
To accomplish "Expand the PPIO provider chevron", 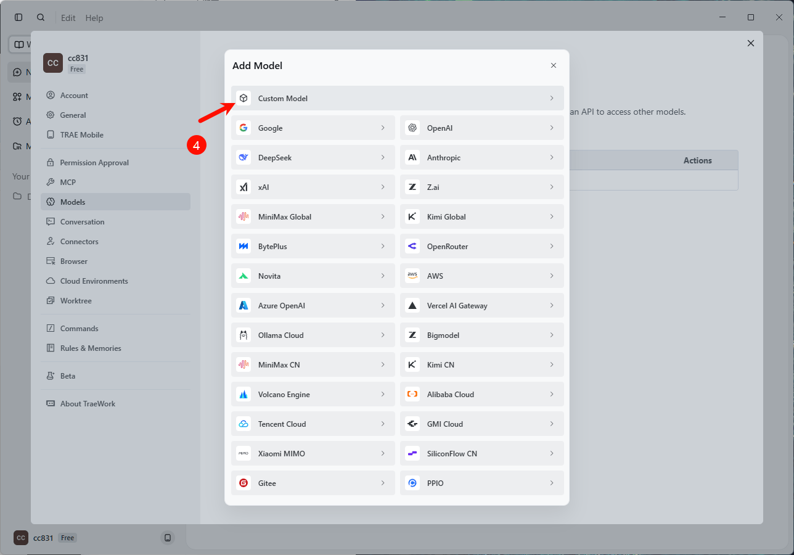I will pos(552,483).
